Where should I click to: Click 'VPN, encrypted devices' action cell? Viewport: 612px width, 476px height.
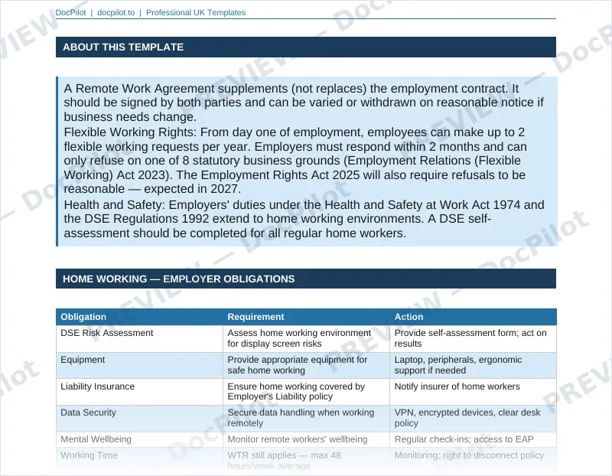pyautogui.click(x=473, y=418)
